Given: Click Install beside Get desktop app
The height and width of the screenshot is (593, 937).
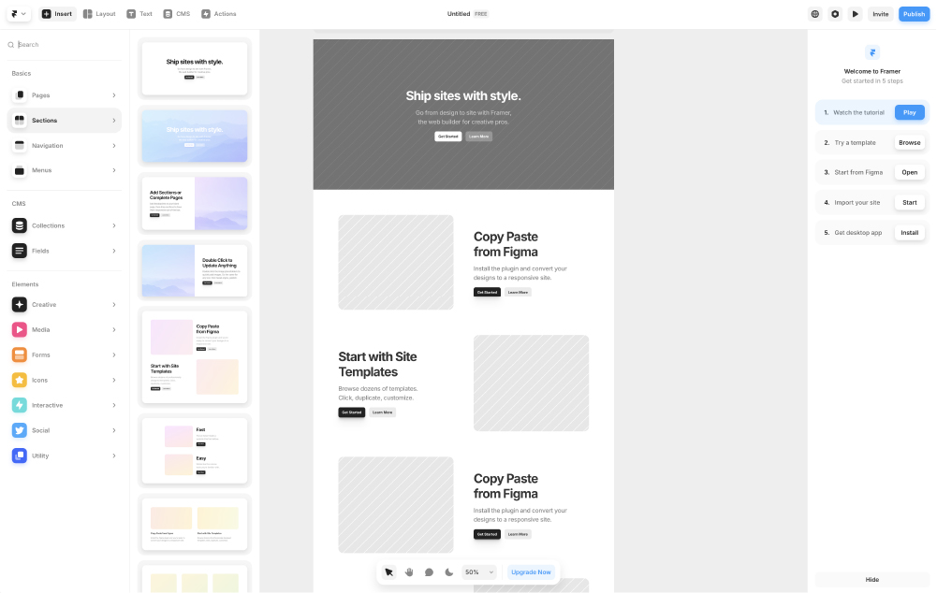Looking at the screenshot, I should point(910,233).
